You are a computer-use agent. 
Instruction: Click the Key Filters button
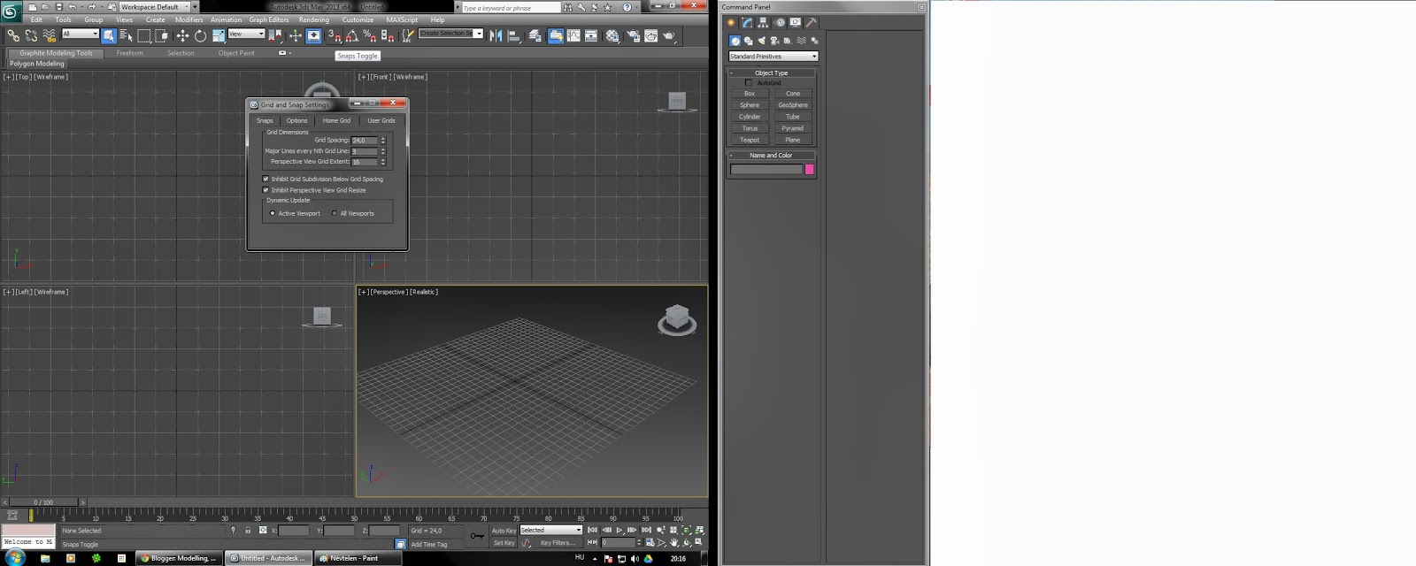pos(558,543)
